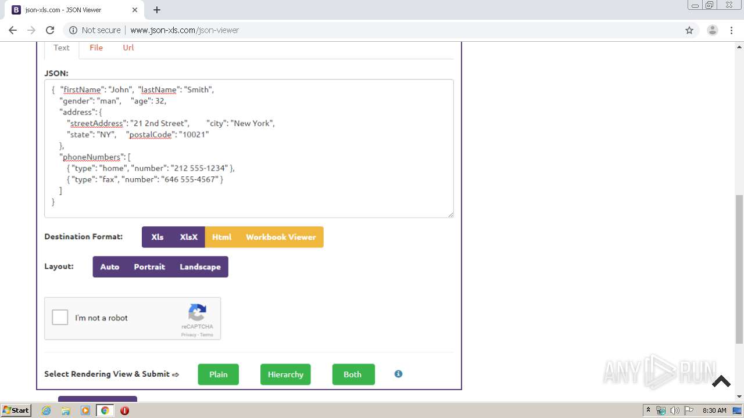
Task: Click the address bar URL
Action: click(x=184, y=30)
